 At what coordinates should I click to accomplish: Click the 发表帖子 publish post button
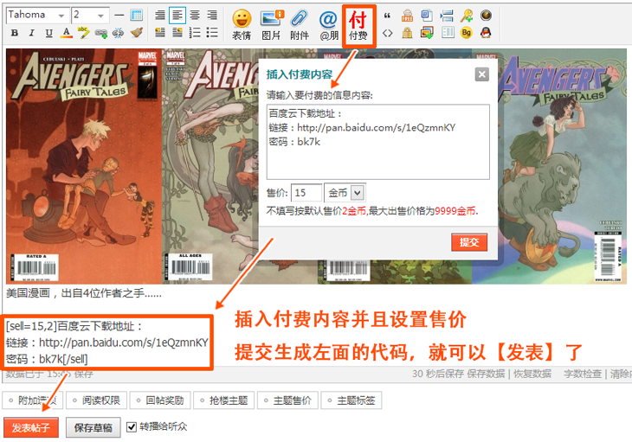31,427
